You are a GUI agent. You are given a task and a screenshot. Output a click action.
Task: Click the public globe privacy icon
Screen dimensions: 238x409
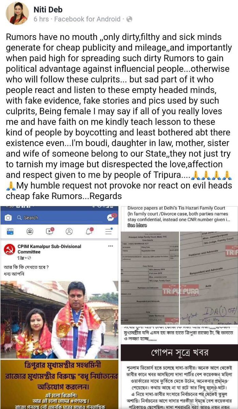[129, 19]
